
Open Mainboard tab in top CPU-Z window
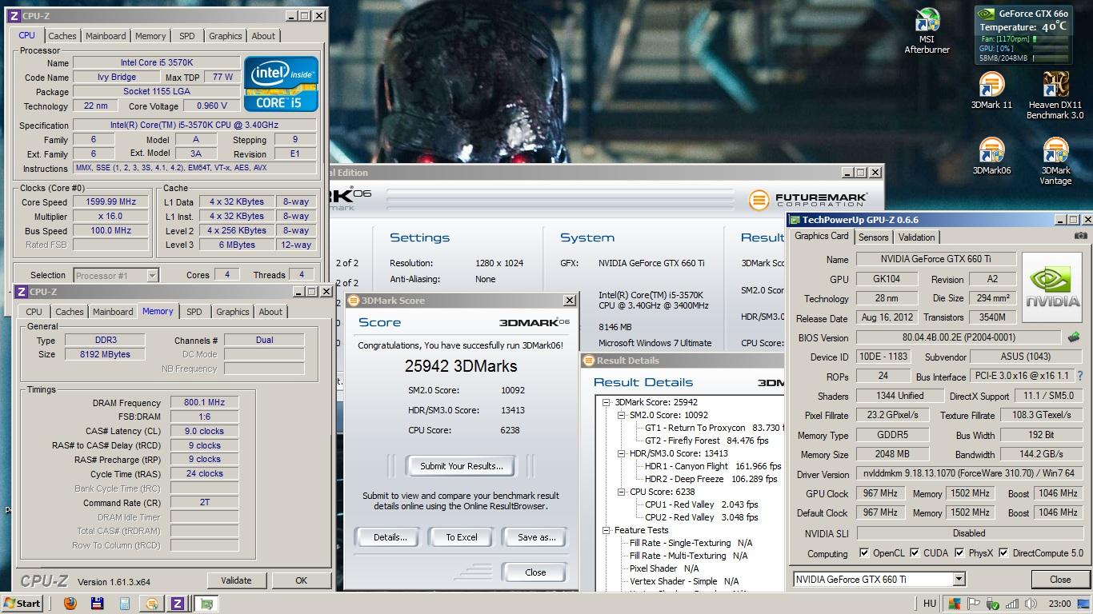(x=106, y=36)
